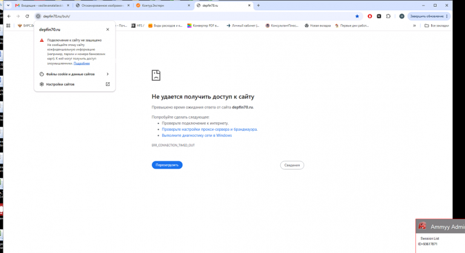Open Настройки сайтов entry

(74, 84)
